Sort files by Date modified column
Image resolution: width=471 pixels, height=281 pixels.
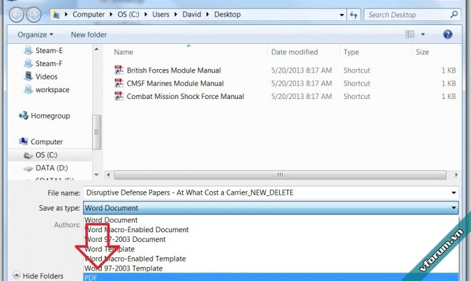[294, 52]
